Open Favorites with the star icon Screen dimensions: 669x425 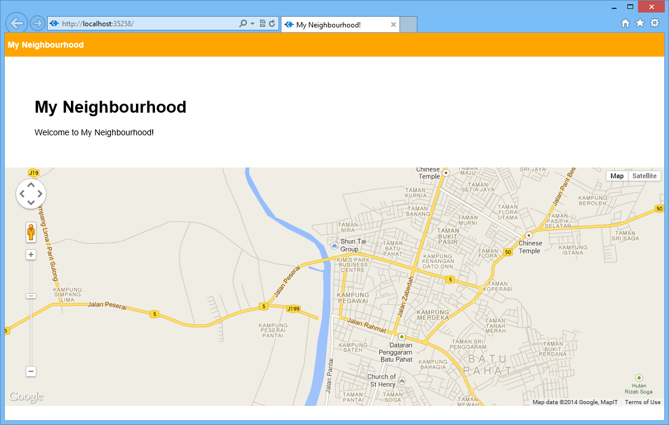640,23
